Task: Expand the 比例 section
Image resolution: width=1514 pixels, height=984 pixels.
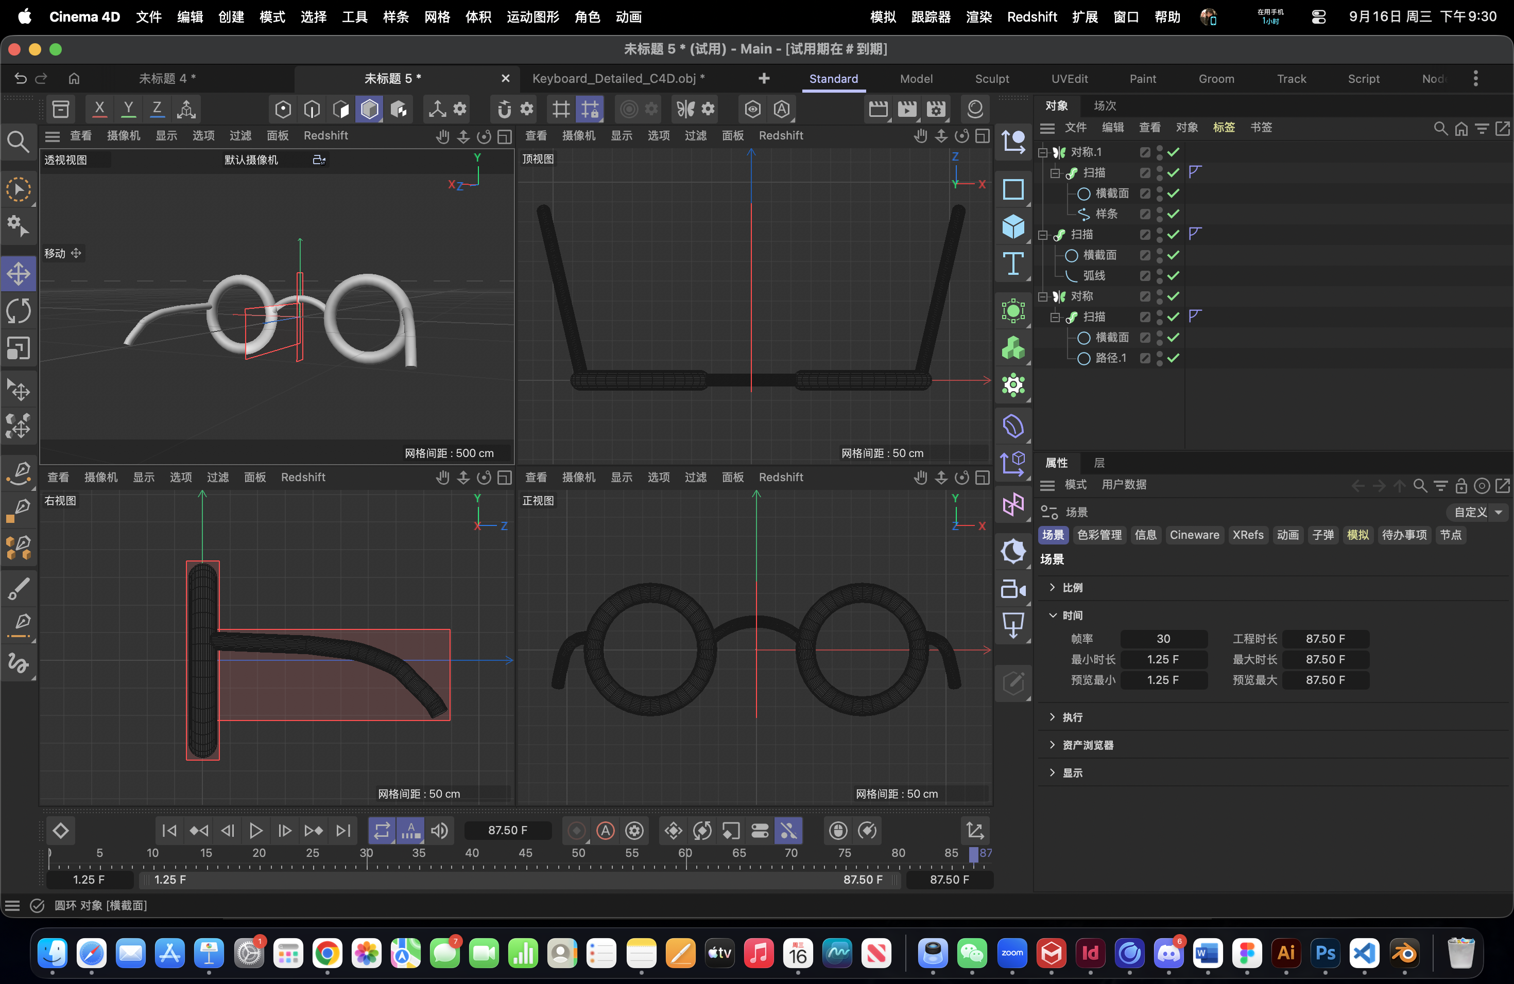Action: coord(1052,587)
